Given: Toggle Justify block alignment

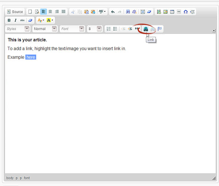Looking at the screenshot, I should (64, 12).
